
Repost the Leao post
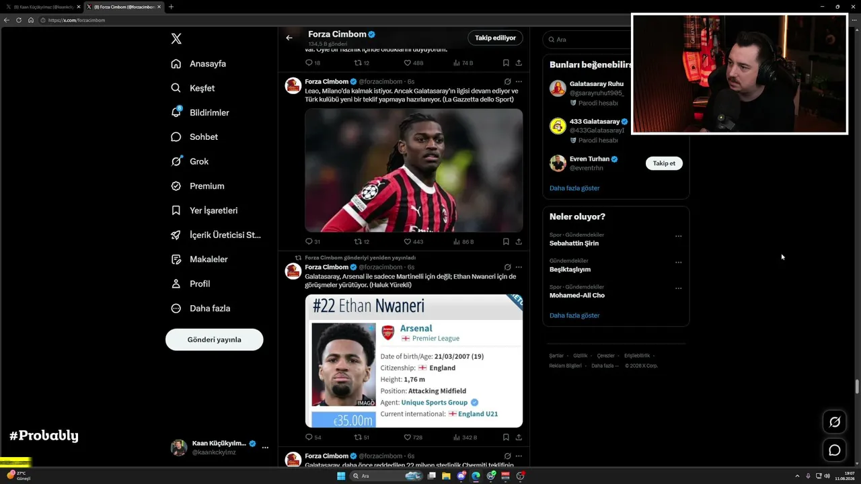click(362, 242)
